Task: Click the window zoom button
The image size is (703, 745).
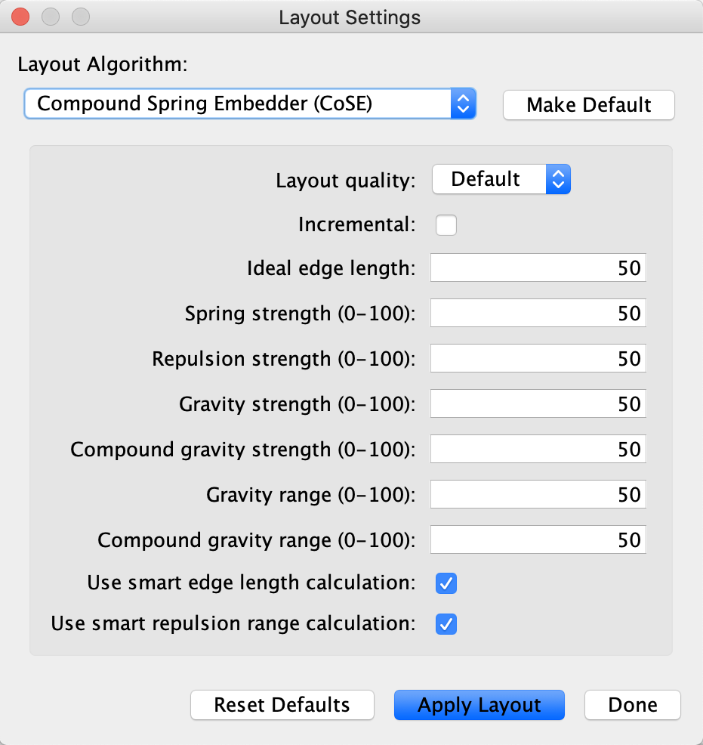Action: coord(80,17)
